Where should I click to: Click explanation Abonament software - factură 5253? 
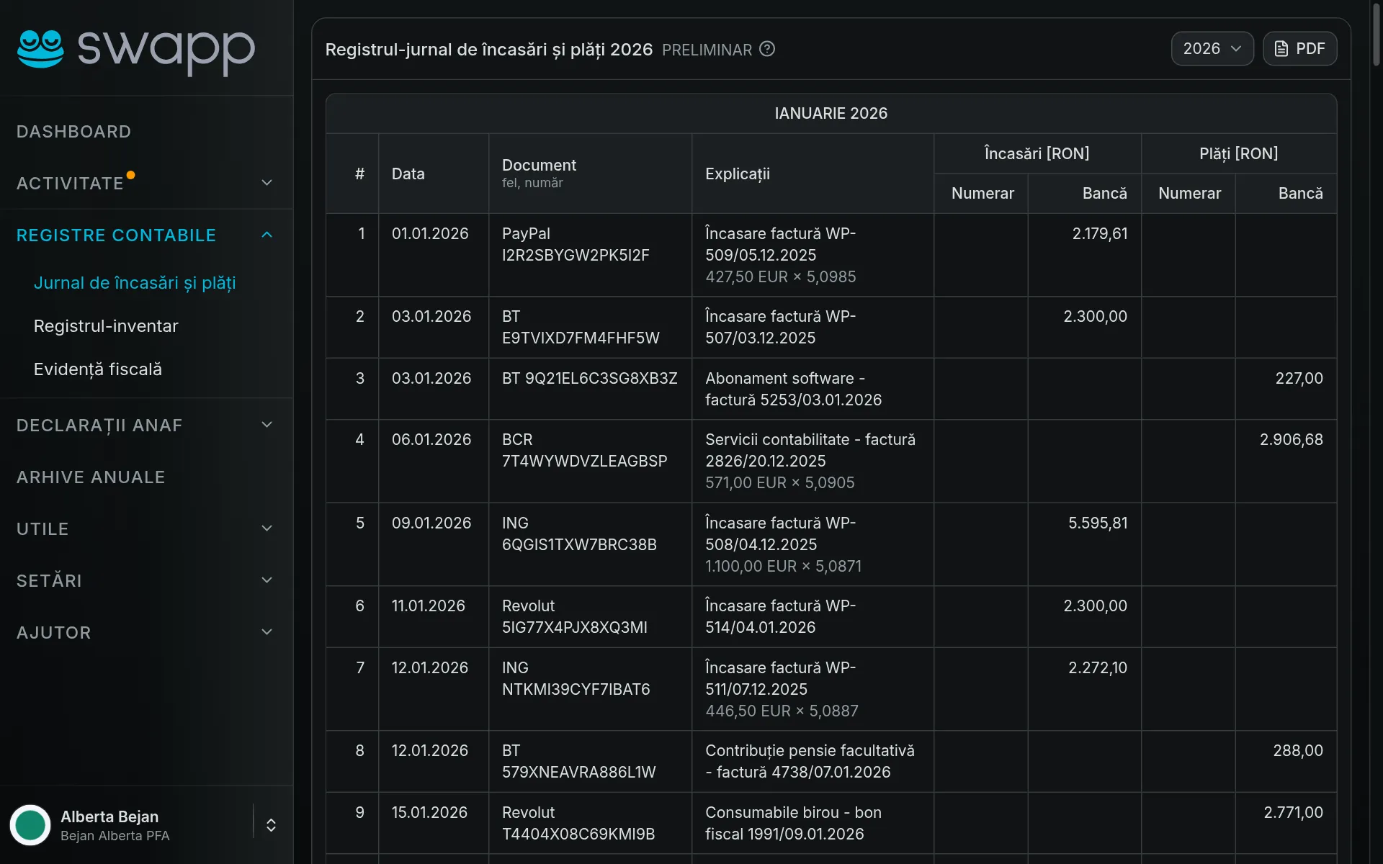click(793, 389)
